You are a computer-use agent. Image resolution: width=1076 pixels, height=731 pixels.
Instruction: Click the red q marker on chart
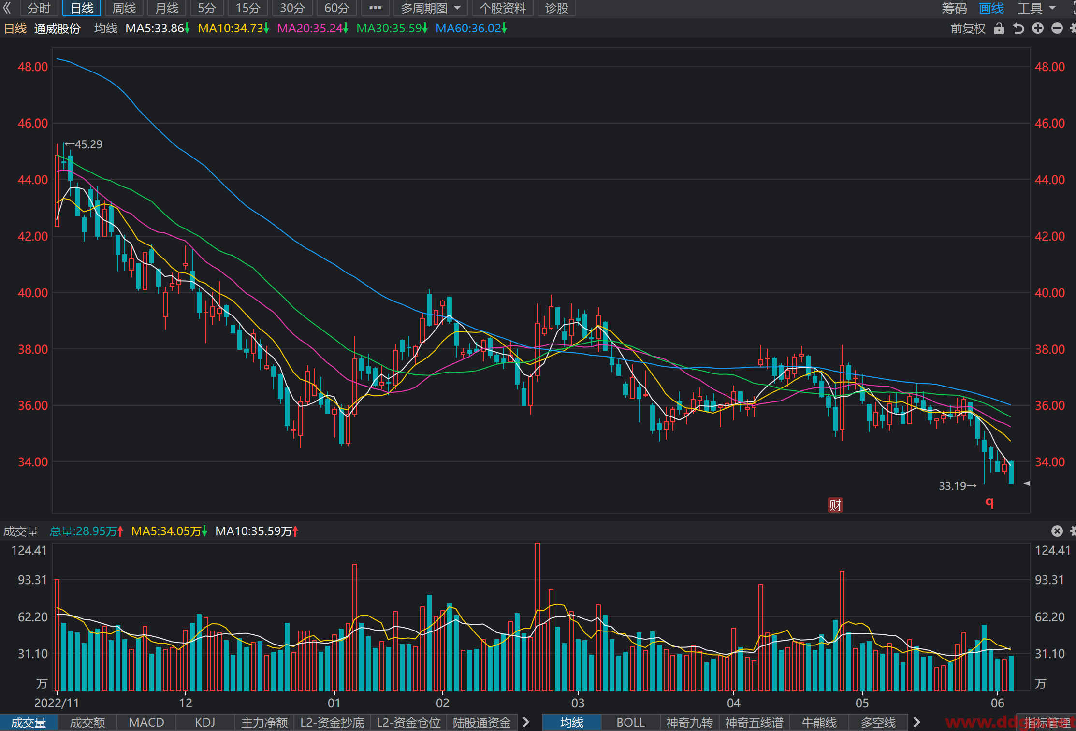click(x=989, y=502)
